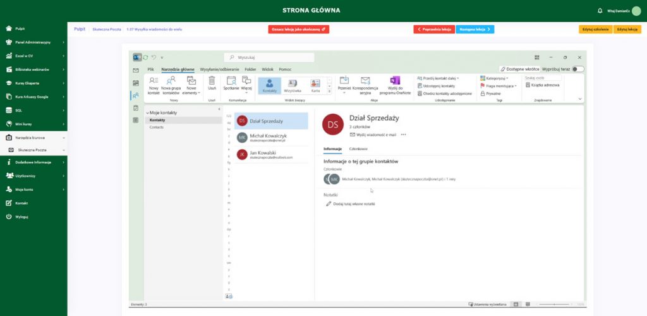The width and height of the screenshot is (647, 316).
Task: Click the Usuń trash can icon
Action: pos(212,81)
